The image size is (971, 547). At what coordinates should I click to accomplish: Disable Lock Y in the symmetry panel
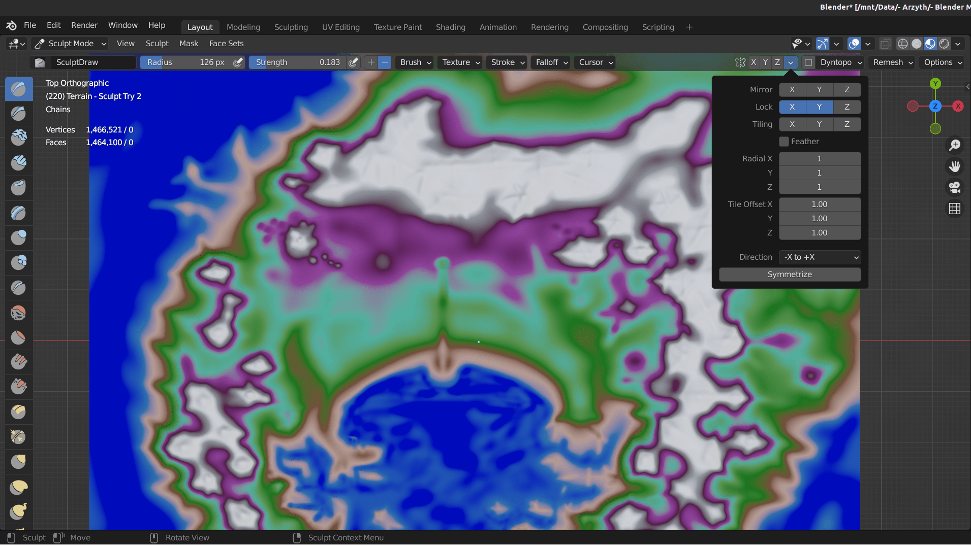pos(819,107)
